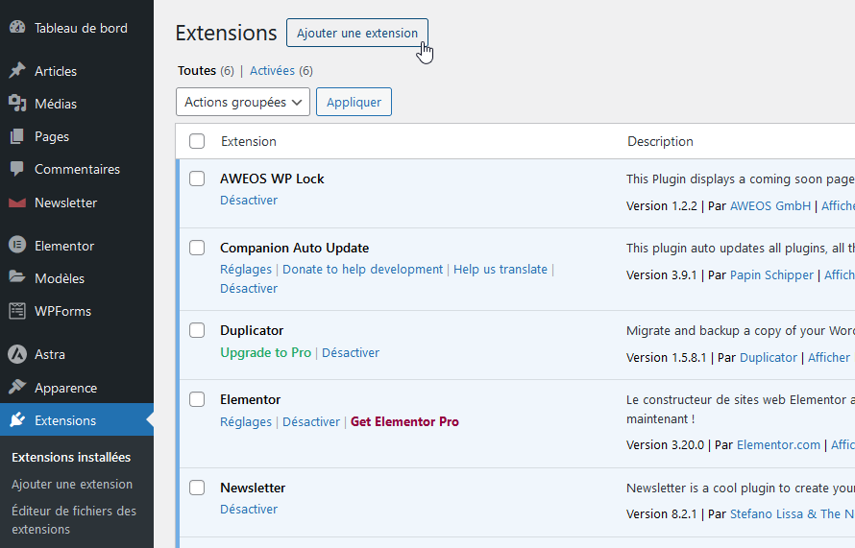Click the Description column header
Image resolution: width=855 pixels, height=548 pixels.
pos(660,141)
